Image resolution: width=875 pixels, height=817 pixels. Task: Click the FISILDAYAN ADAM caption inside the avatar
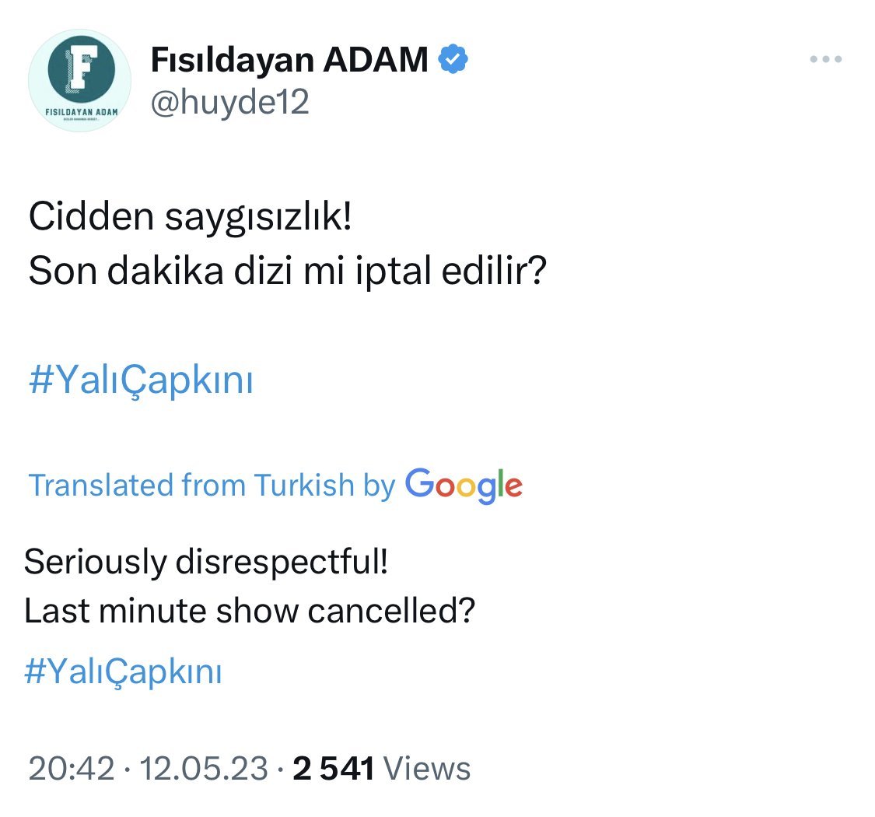82,113
